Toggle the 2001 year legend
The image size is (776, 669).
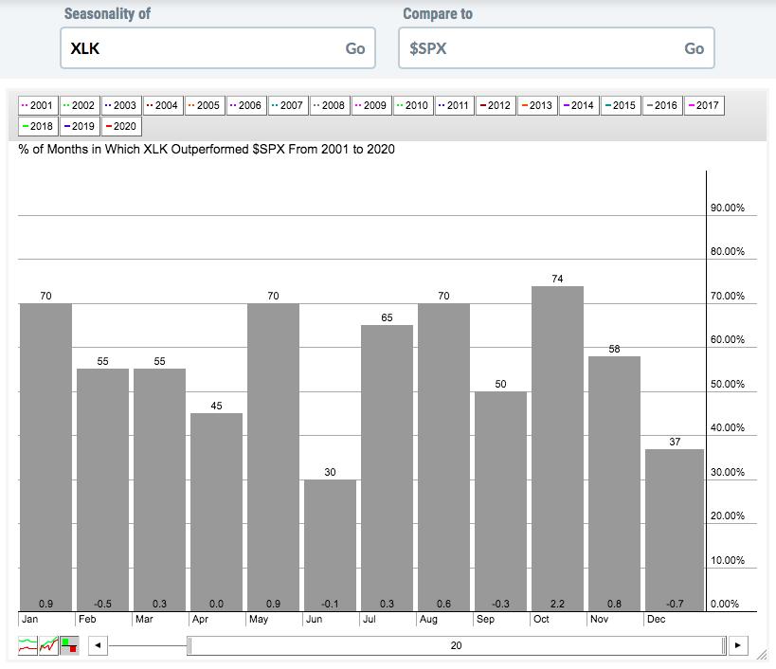38,105
